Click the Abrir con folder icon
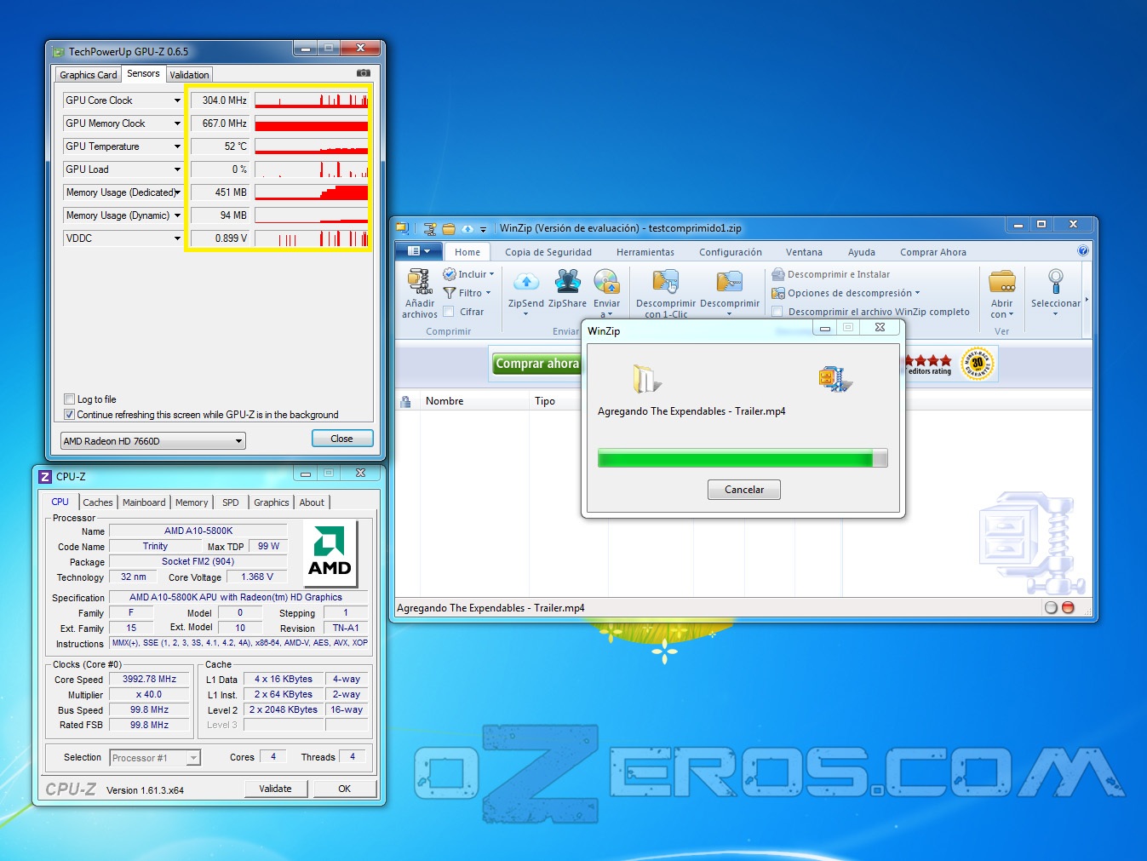This screenshot has height=861, width=1147. 1002,281
